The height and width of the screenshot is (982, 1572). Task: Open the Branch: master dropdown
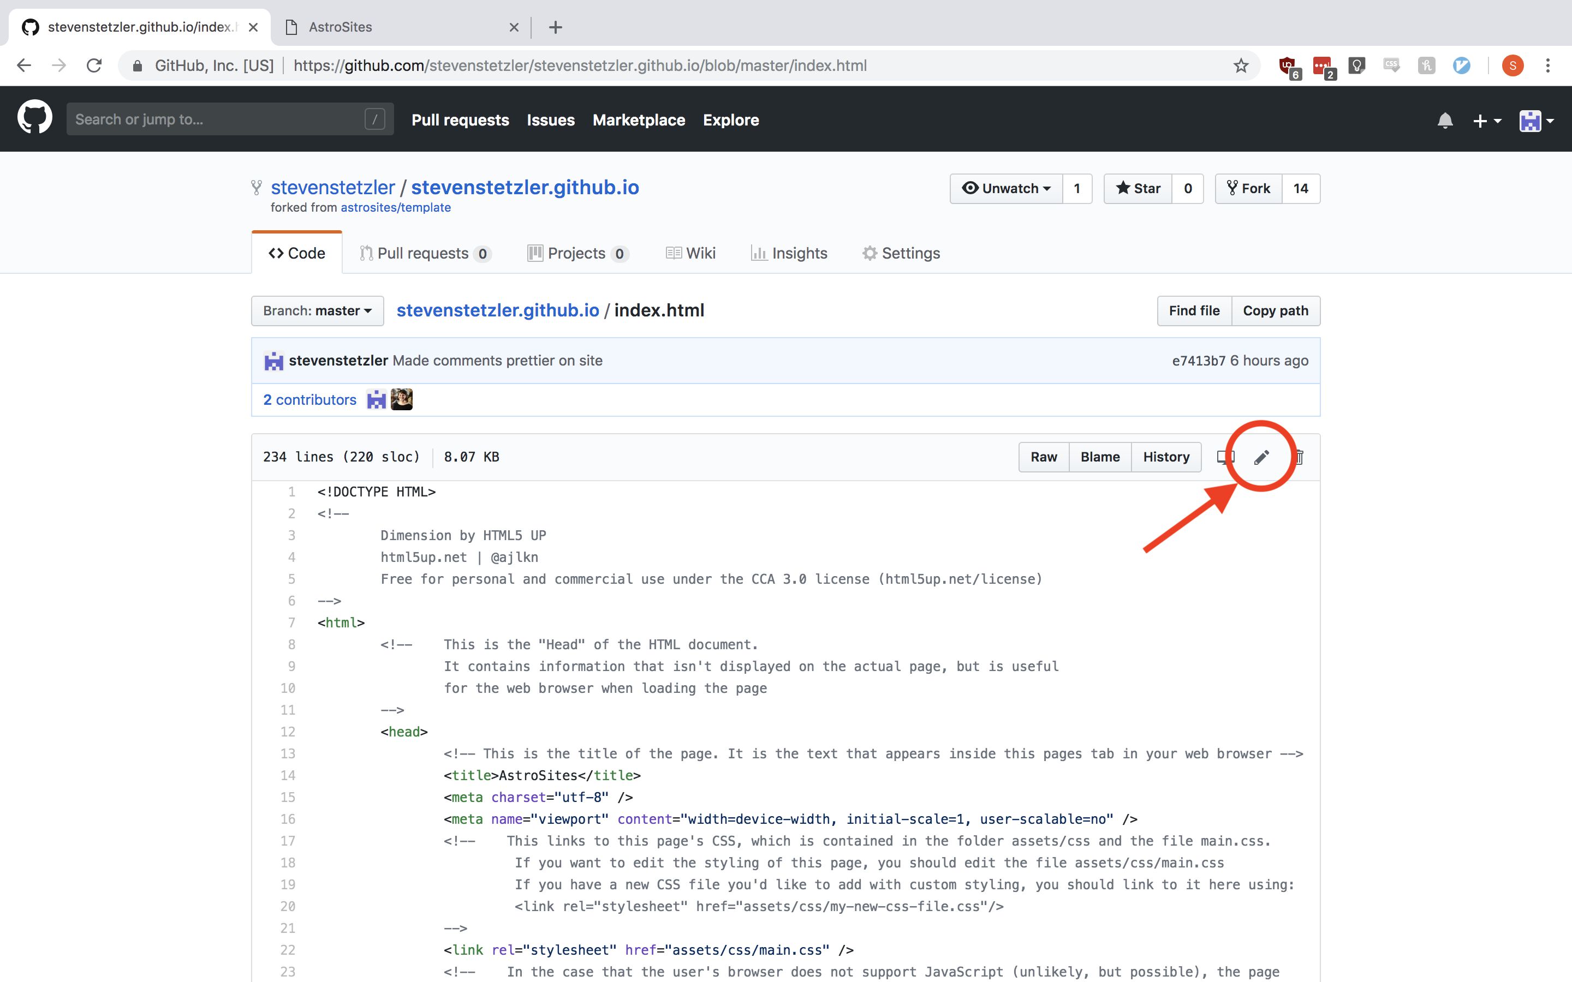(317, 310)
